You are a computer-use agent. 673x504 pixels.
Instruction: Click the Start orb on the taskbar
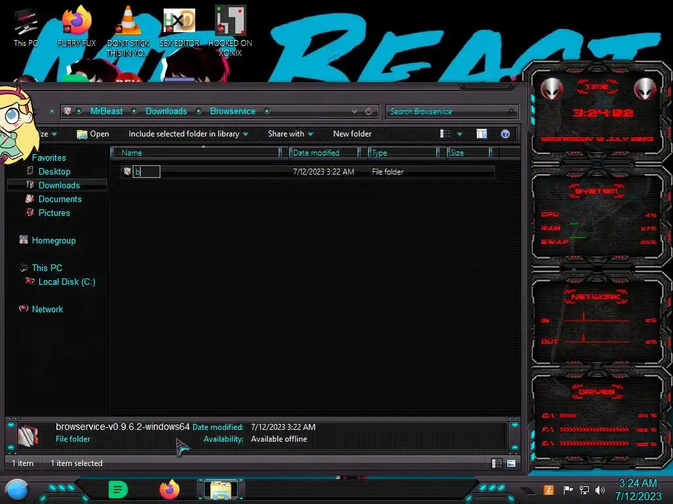click(x=17, y=490)
